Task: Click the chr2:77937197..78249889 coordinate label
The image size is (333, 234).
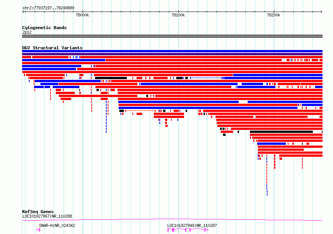Action: coord(48,8)
